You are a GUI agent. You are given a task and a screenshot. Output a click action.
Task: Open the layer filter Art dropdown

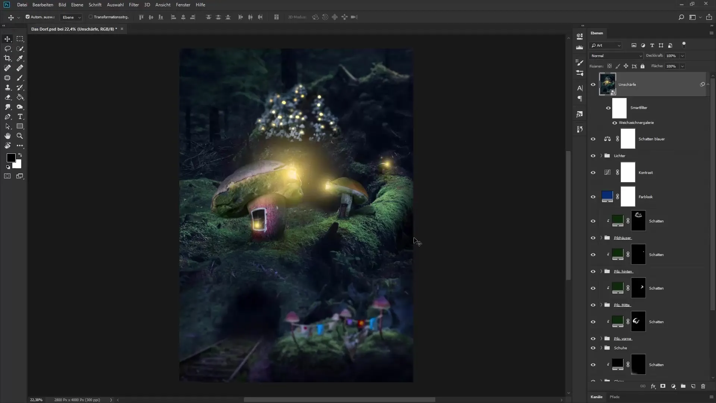pos(606,46)
